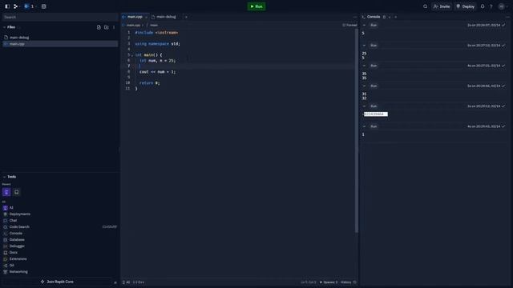Open the help question mark icon
This screenshot has height=288, width=513.
(x=491, y=6)
